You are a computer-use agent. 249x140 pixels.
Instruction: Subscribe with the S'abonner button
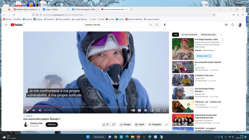(52, 124)
